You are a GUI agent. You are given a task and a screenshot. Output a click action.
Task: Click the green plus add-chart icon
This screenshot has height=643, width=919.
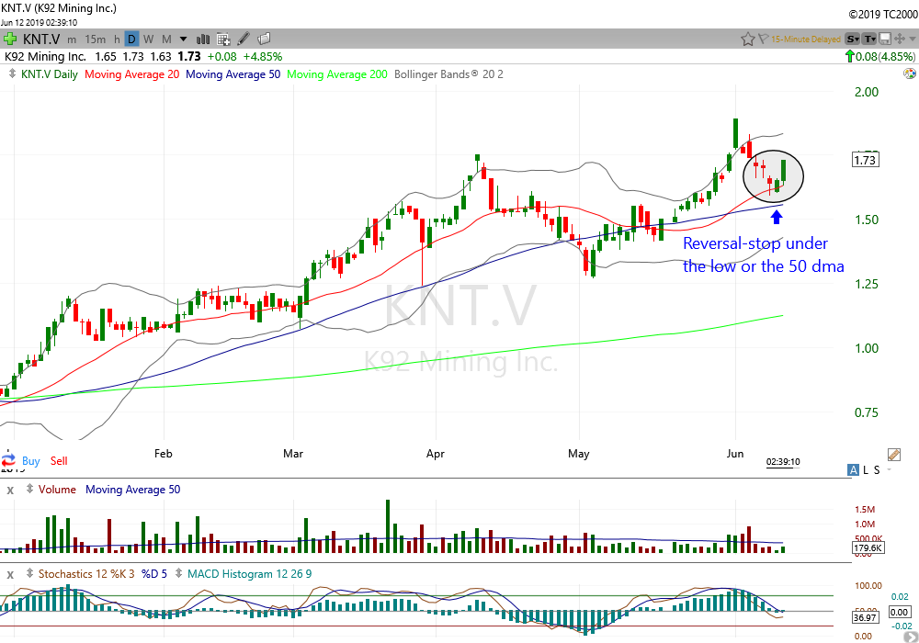pos(9,39)
